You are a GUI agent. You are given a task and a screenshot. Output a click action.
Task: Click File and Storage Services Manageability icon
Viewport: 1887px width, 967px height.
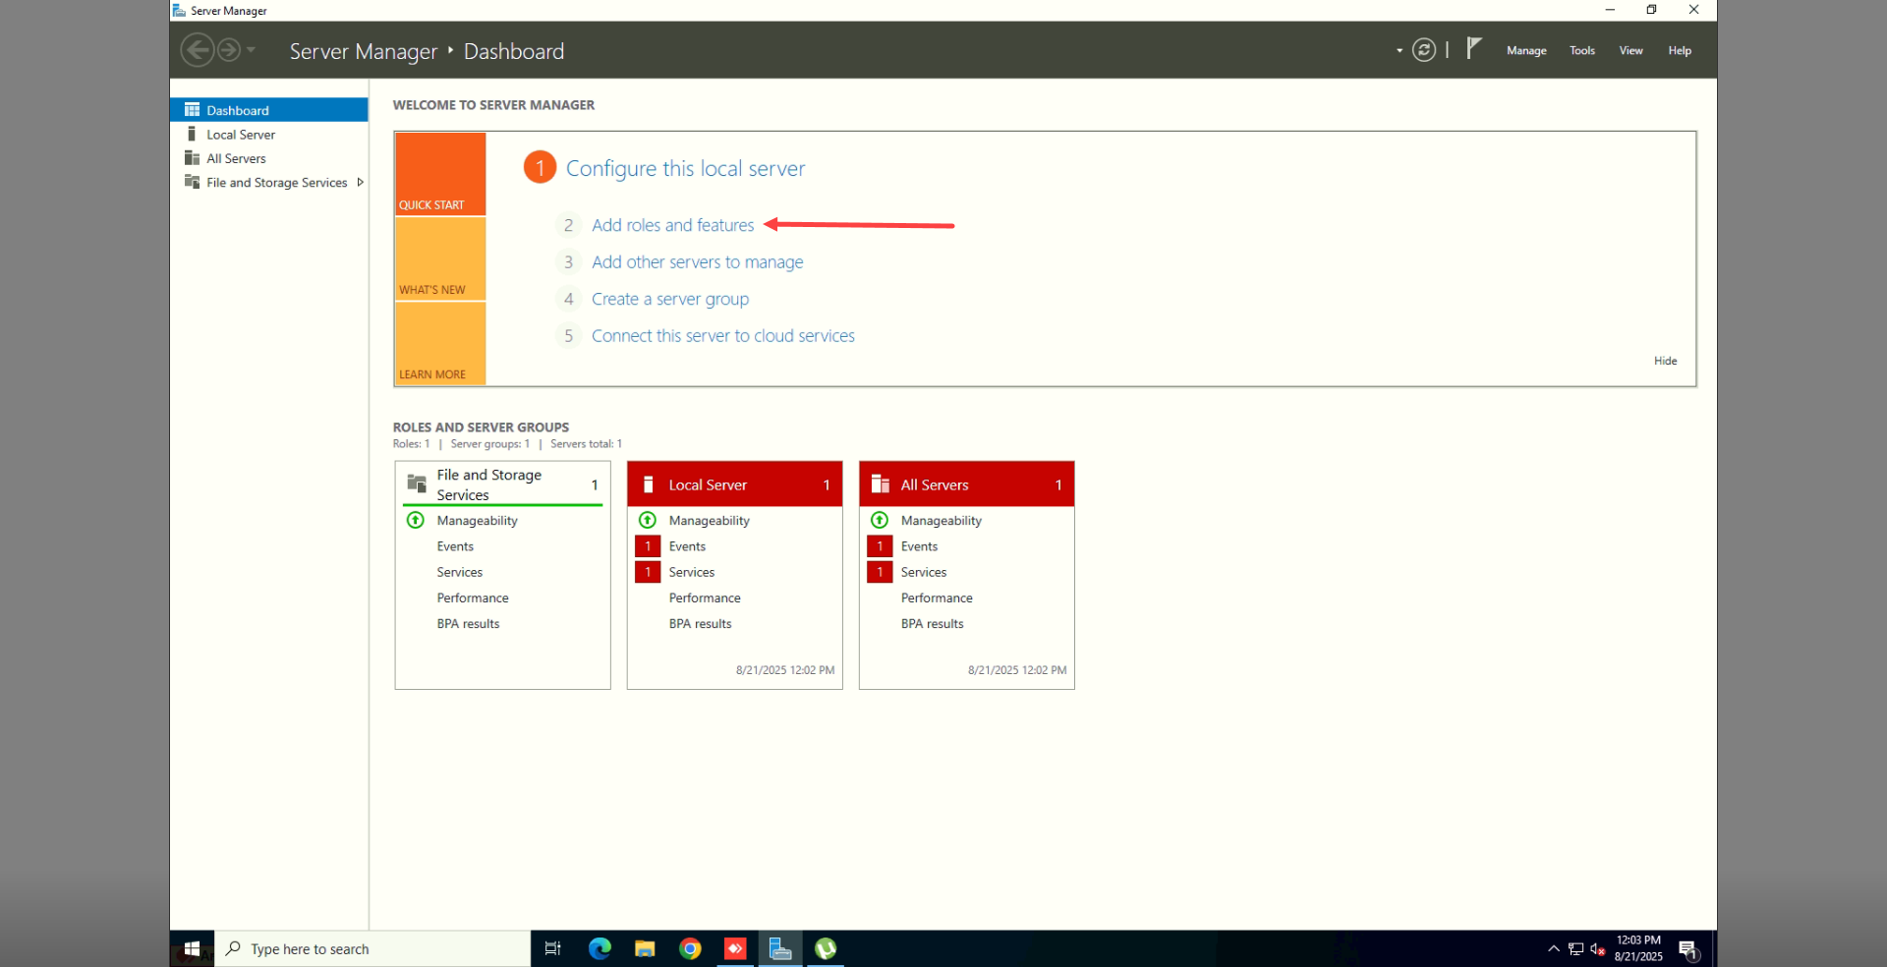click(416, 521)
